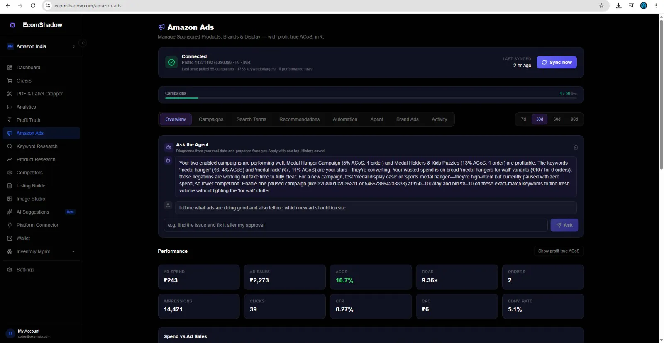Select PDF & Label Cropper scissors icon
Image resolution: width=664 pixels, height=343 pixels.
[x=10, y=94]
